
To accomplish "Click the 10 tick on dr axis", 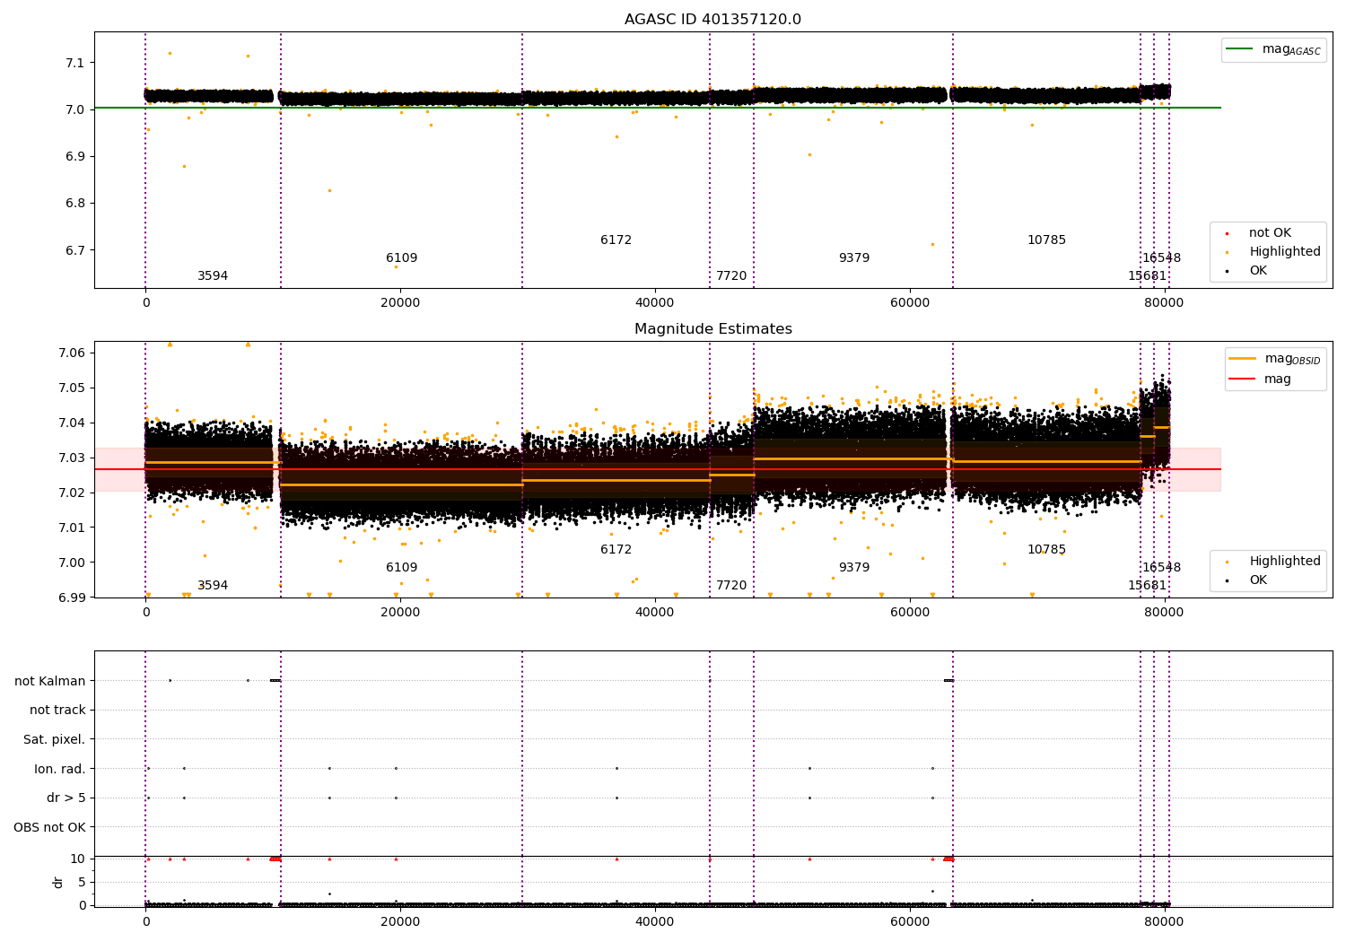I will (78, 859).
